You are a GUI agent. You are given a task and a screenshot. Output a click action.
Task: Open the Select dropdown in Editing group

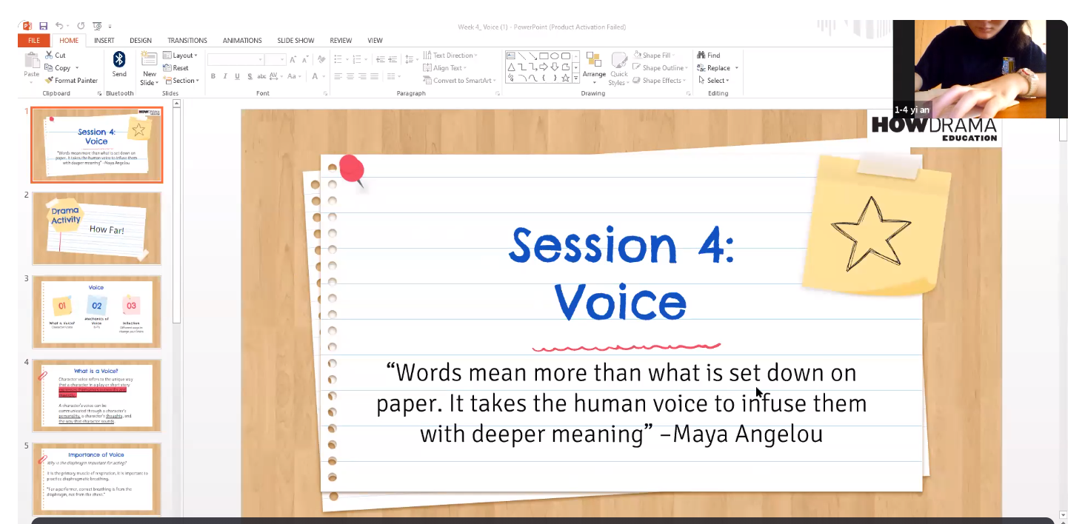[x=713, y=81]
